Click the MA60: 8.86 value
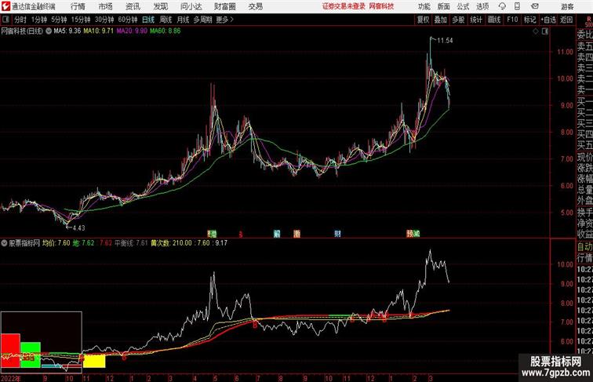Image resolution: width=593 pixels, height=382 pixels. pyautogui.click(x=166, y=31)
